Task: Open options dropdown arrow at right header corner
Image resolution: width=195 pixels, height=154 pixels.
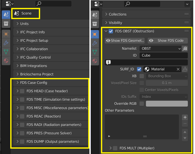Action: pyautogui.click(x=187, y=4)
